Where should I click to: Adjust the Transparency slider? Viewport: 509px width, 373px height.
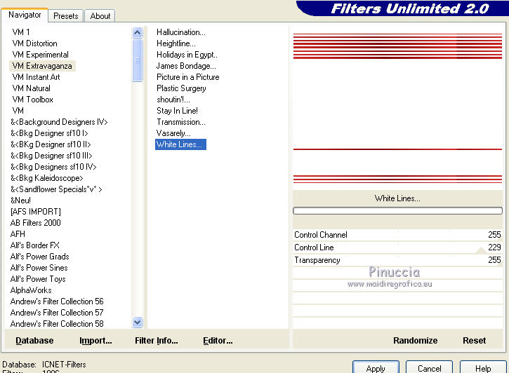point(397,260)
